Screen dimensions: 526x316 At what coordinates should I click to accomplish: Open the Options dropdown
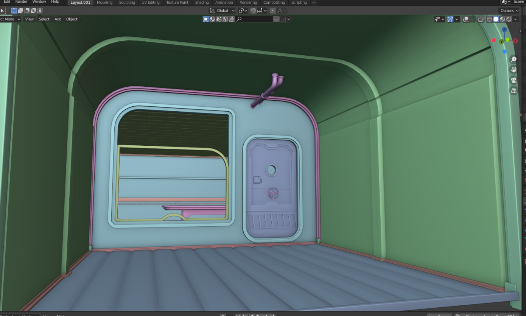click(509, 11)
